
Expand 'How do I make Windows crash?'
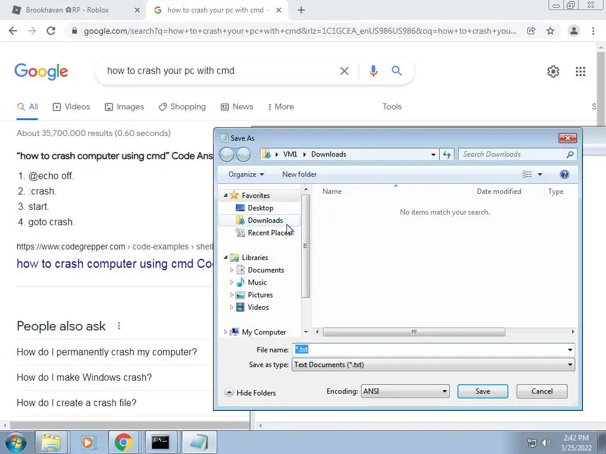click(84, 377)
